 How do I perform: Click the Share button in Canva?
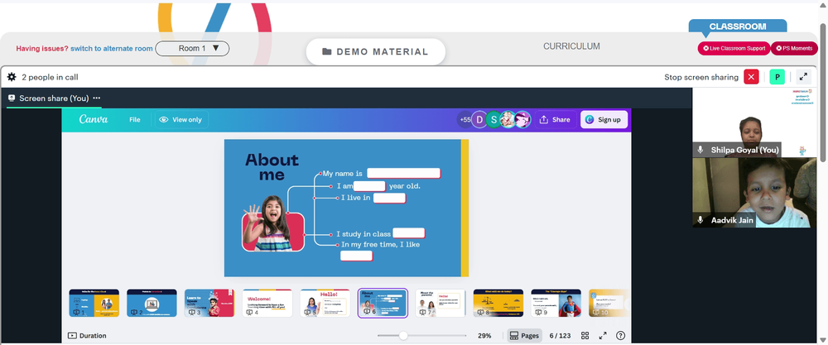(555, 120)
